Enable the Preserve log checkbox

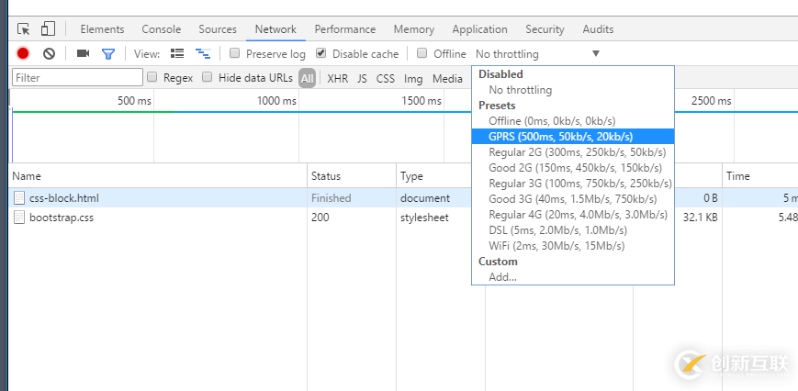(x=235, y=54)
